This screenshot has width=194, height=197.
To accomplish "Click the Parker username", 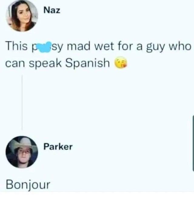I will (x=58, y=147).
